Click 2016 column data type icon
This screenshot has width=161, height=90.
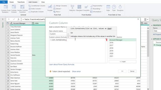33,23
